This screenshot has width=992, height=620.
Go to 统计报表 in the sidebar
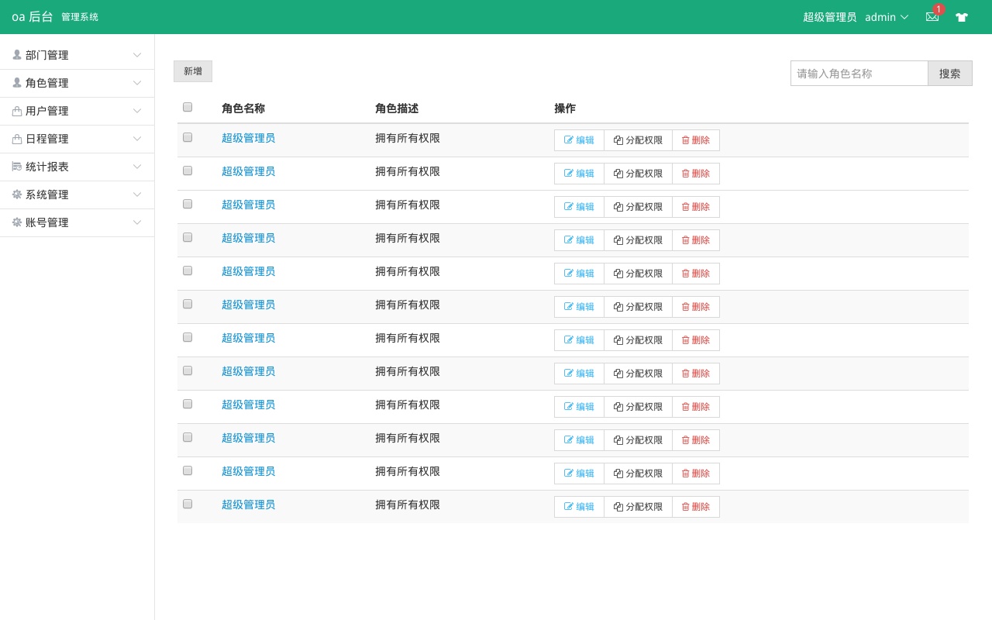(77, 167)
